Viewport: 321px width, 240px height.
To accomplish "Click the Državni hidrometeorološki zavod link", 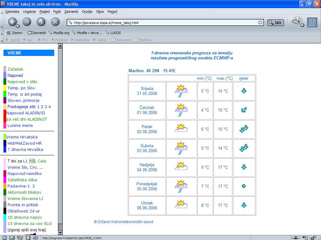I will tap(124, 222).
